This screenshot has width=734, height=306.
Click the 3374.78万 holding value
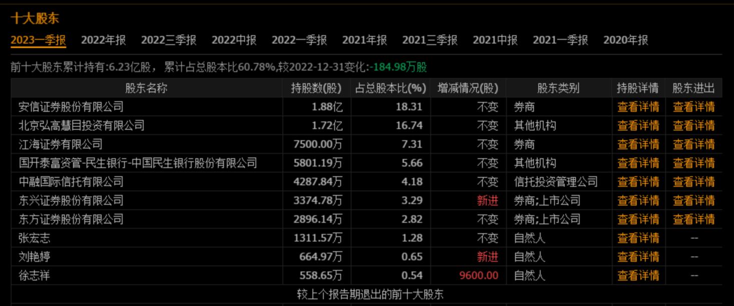click(x=318, y=200)
